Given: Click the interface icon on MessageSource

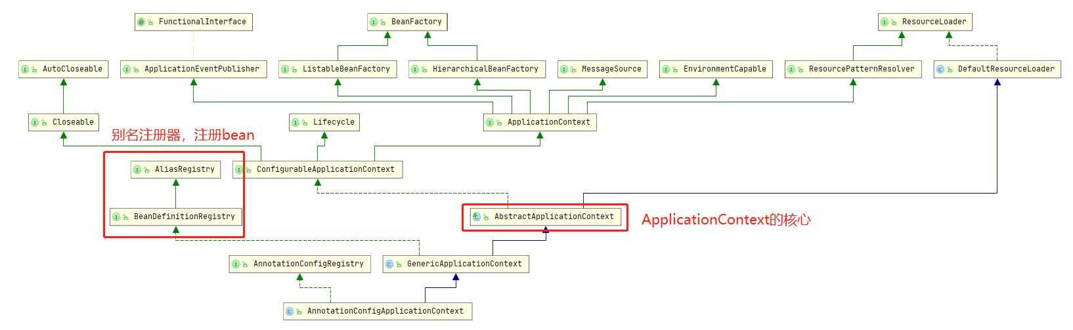Looking at the screenshot, I should click(564, 70).
